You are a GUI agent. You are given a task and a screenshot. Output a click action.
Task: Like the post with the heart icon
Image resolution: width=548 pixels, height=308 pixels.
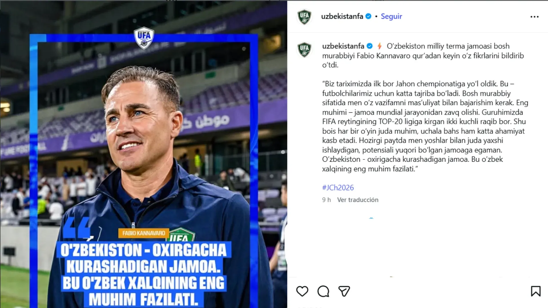coord(302,291)
